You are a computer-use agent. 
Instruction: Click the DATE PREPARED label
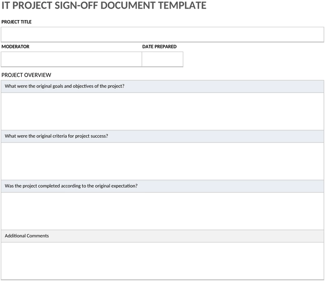(159, 46)
